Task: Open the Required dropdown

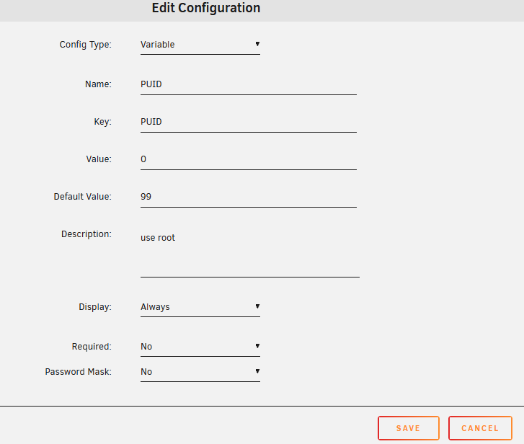Action: tap(200, 347)
